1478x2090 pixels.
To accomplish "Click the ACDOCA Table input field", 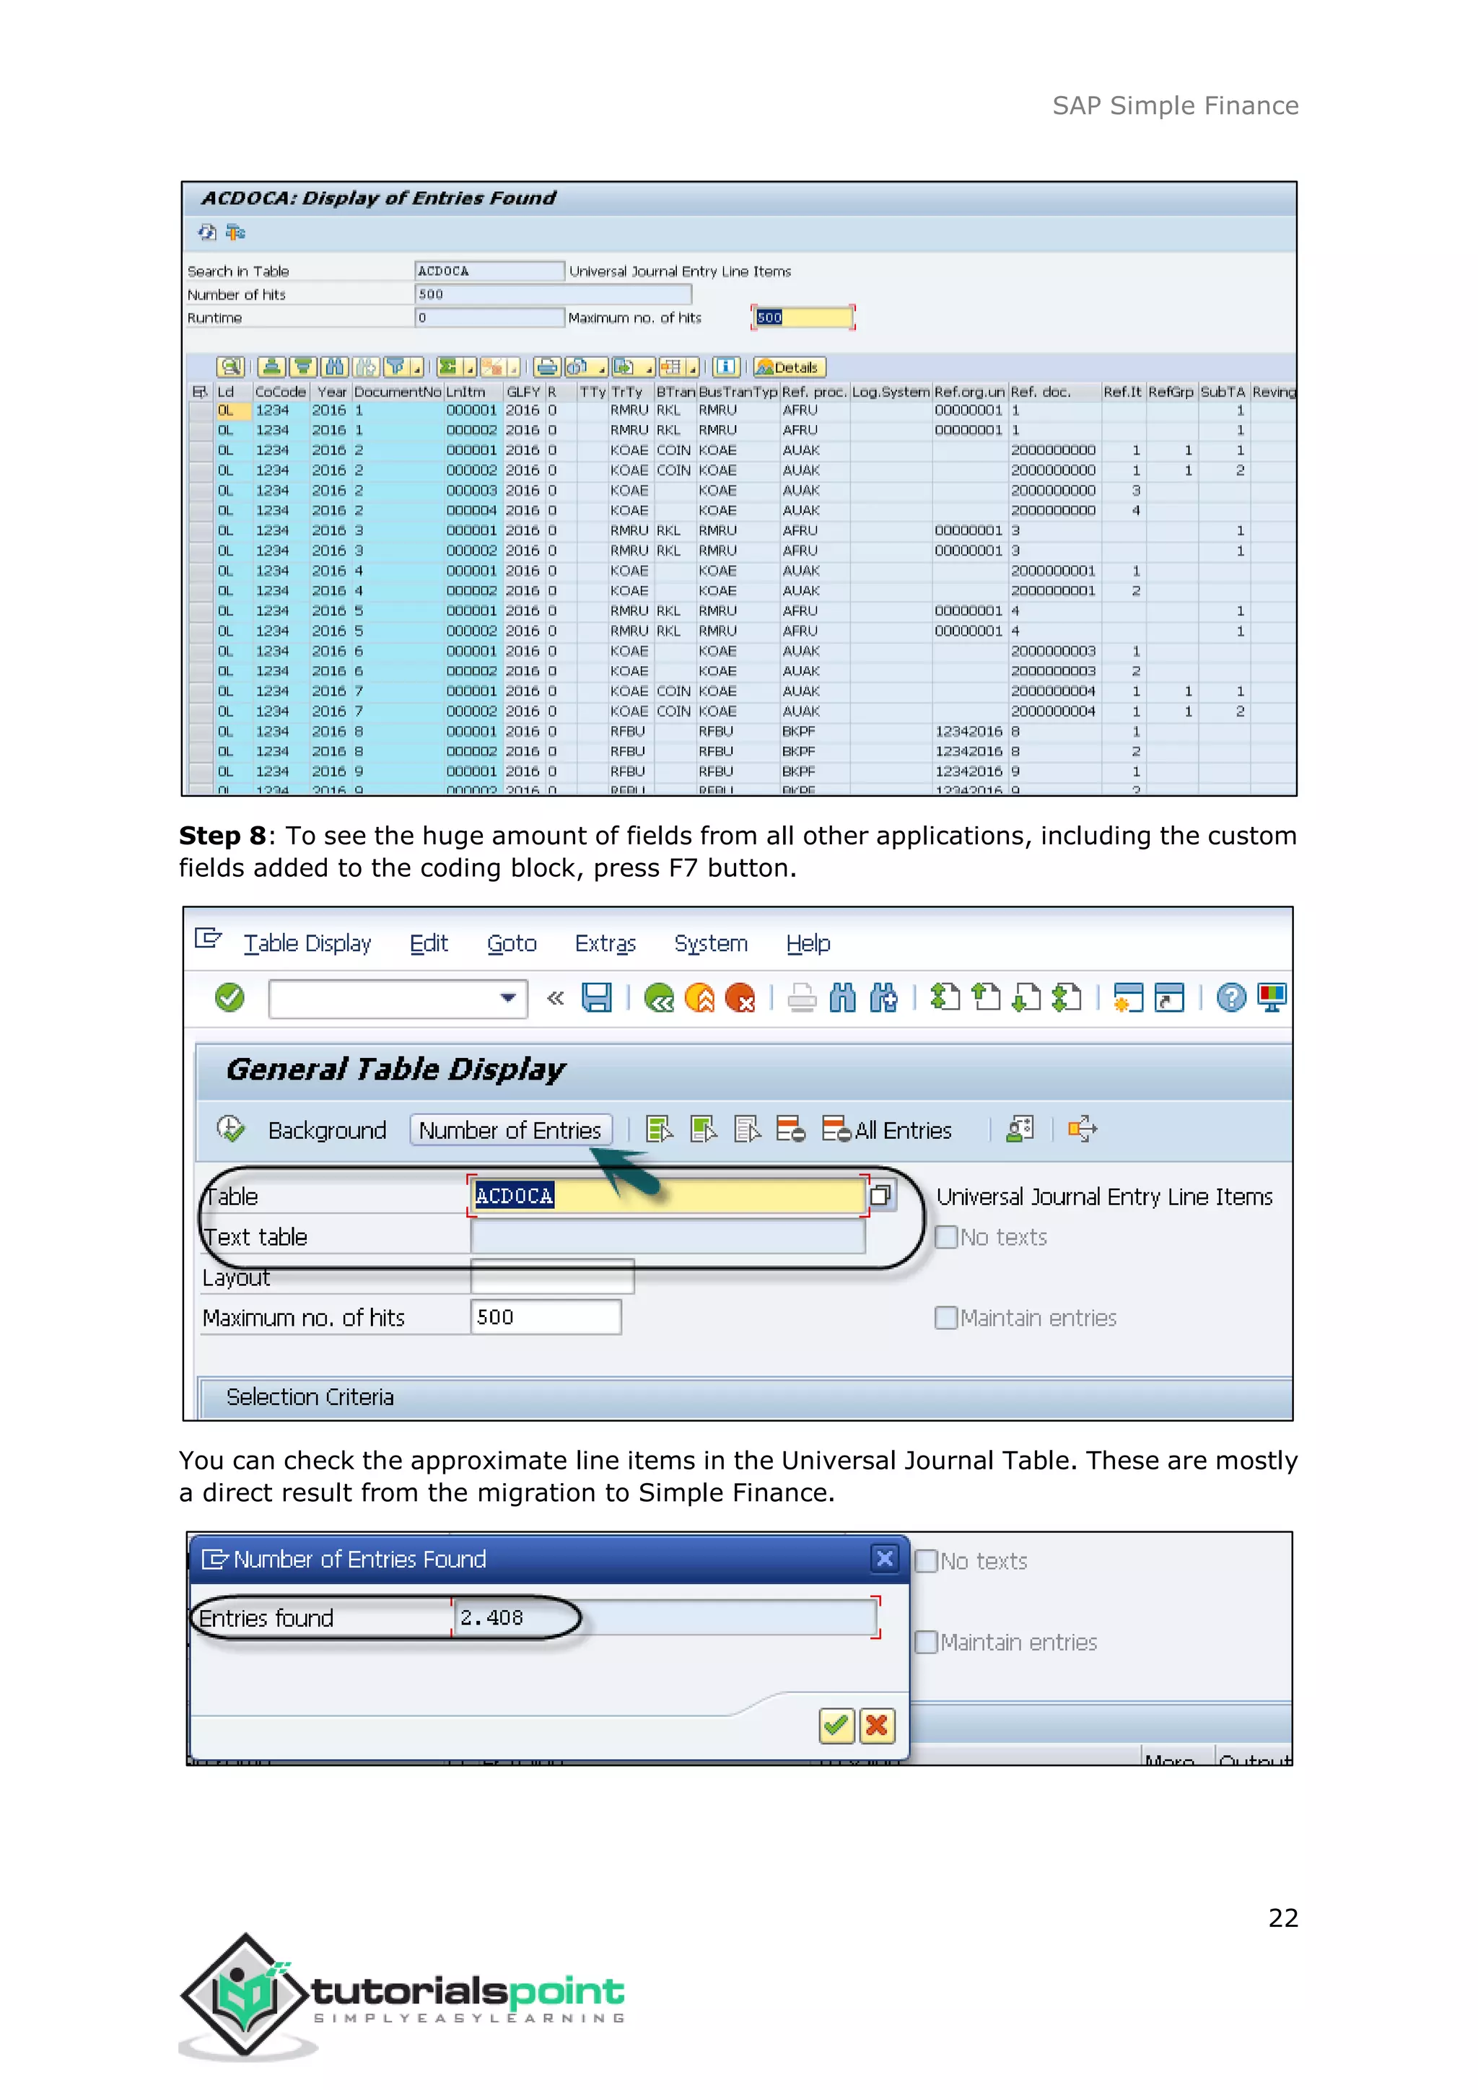I will (x=668, y=1196).
